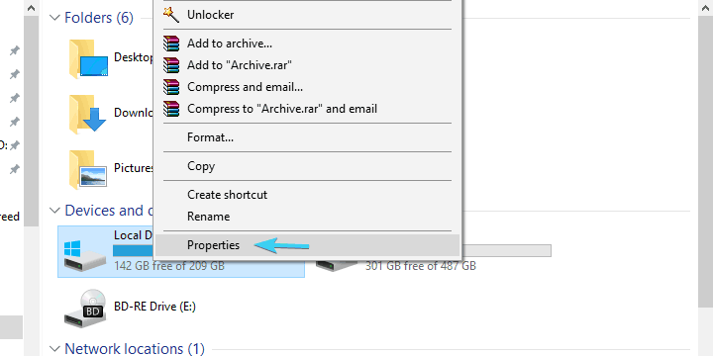Collapse the Network locations (1) section
The height and width of the screenshot is (356, 713).
point(54,349)
